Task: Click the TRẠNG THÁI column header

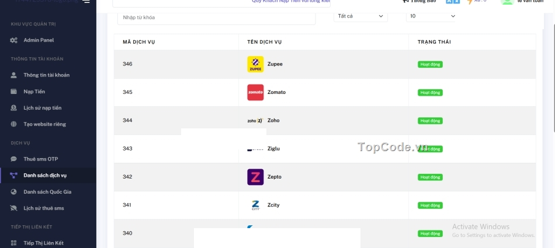Action: 434,42
